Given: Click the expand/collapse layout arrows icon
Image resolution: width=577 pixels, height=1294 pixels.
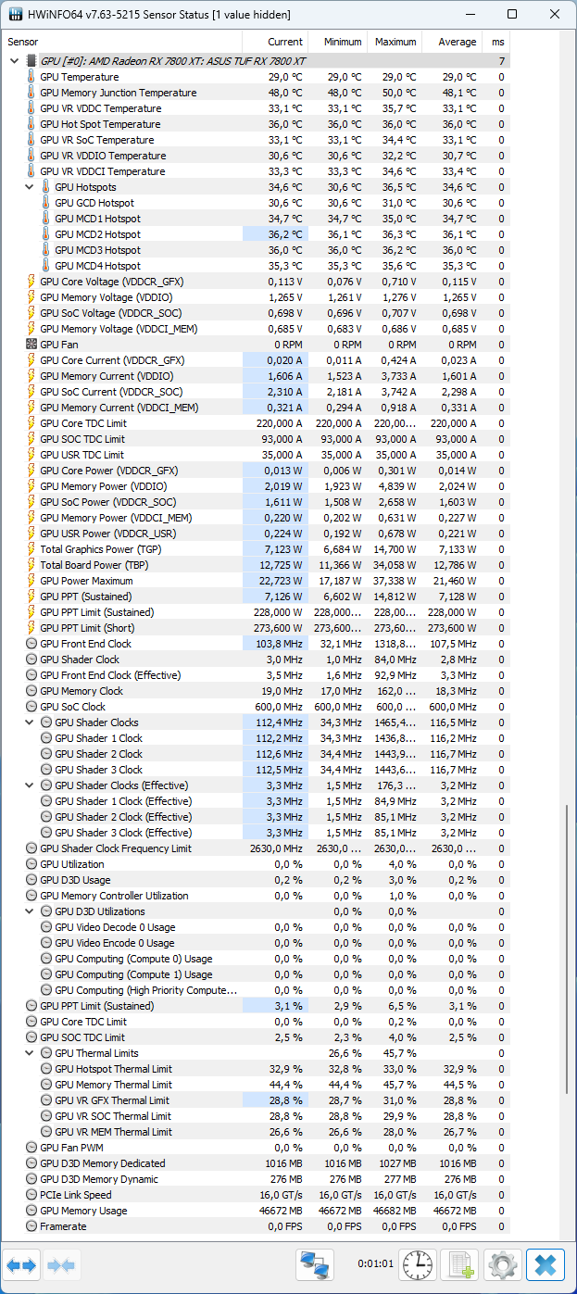Looking at the screenshot, I should [x=20, y=1264].
